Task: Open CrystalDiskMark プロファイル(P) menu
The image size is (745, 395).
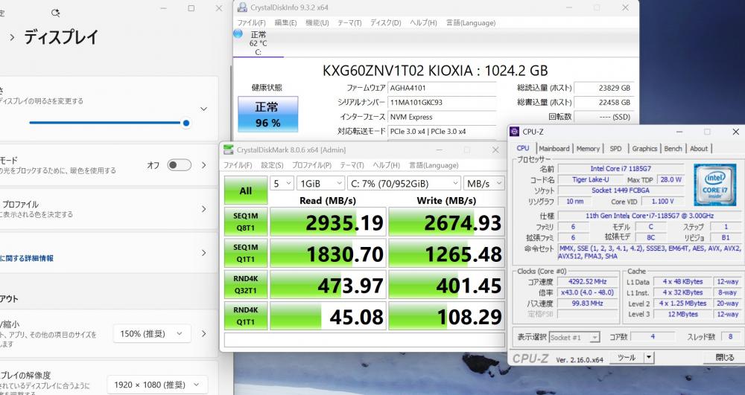Action: coord(311,165)
